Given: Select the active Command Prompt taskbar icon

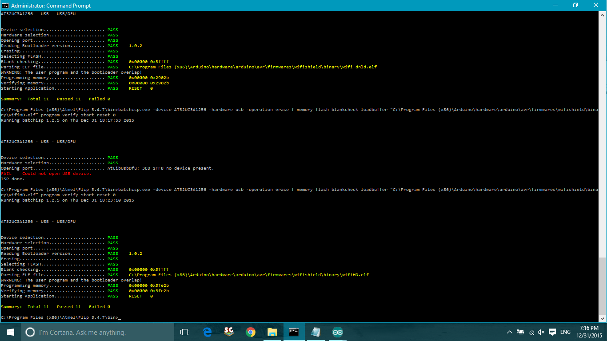Looking at the screenshot, I should pos(294,332).
